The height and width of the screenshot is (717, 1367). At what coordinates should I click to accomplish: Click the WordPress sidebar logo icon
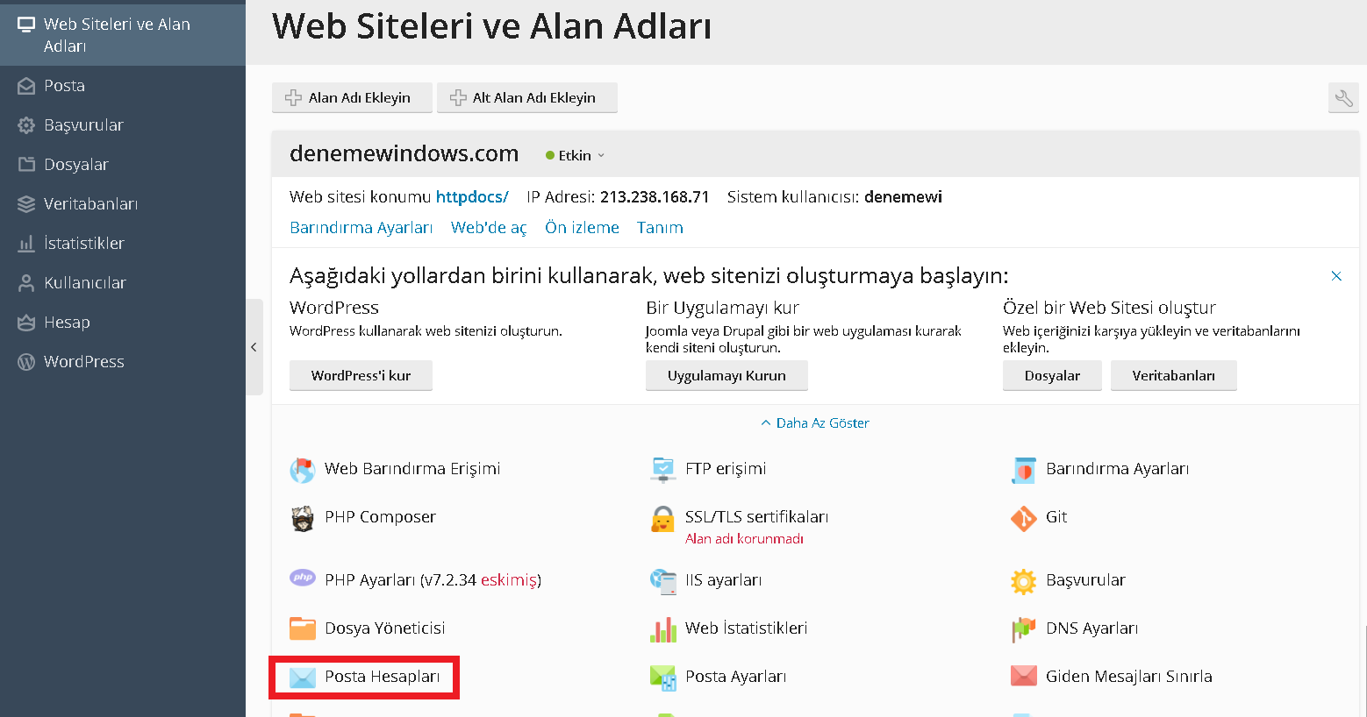[x=26, y=362]
